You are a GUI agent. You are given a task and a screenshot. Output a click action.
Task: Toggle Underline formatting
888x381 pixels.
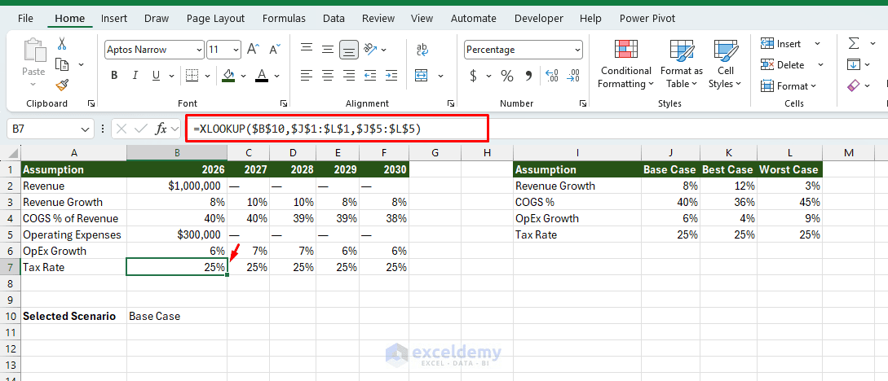click(156, 76)
